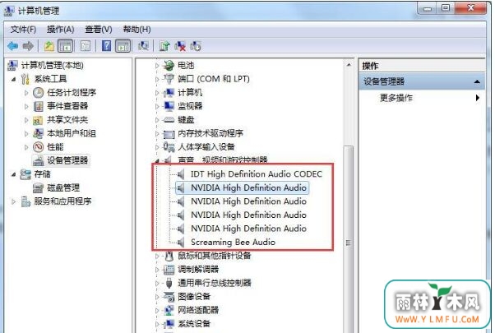Click the 鼠标和其他指针设备 mouse icon

[169, 256]
